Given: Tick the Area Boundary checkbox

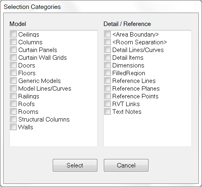Looking at the screenshot, I should (x=107, y=34).
